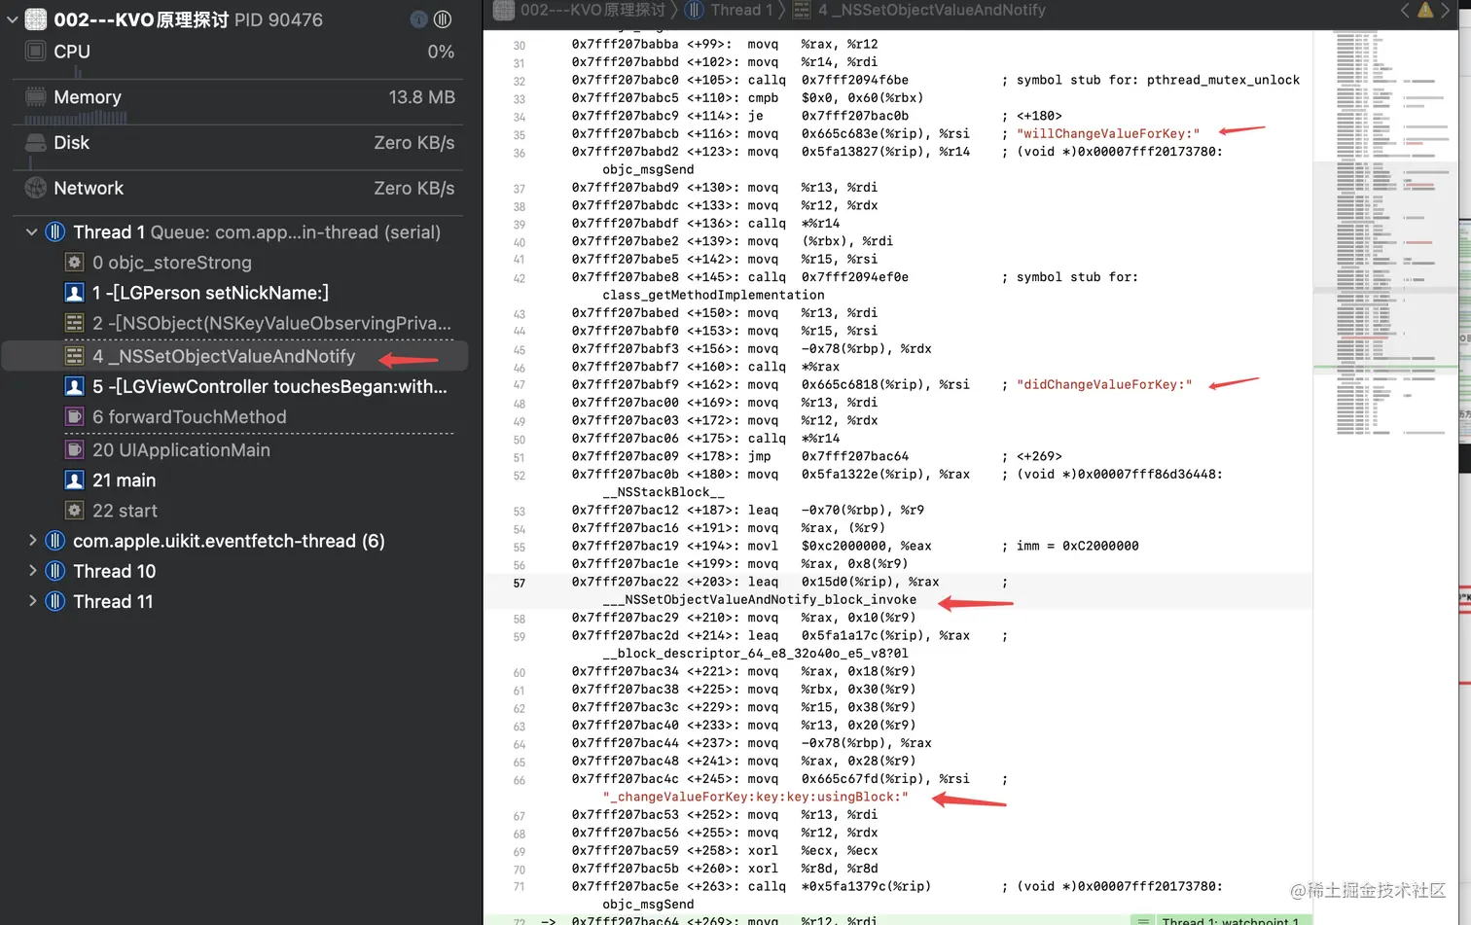
Task: Select frame 5 LGViewController touchesBegan user icon
Action: click(74, 387)
